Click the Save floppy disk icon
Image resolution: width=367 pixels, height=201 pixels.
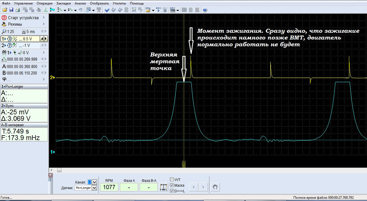tap(11, 10)
